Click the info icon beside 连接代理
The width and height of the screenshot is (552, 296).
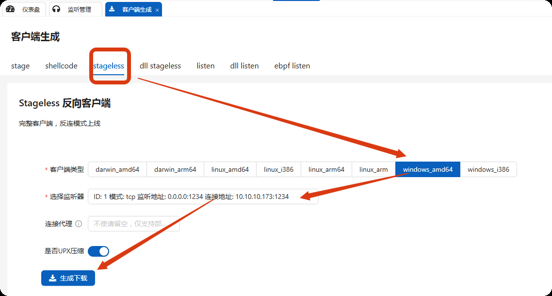[79, 223]
